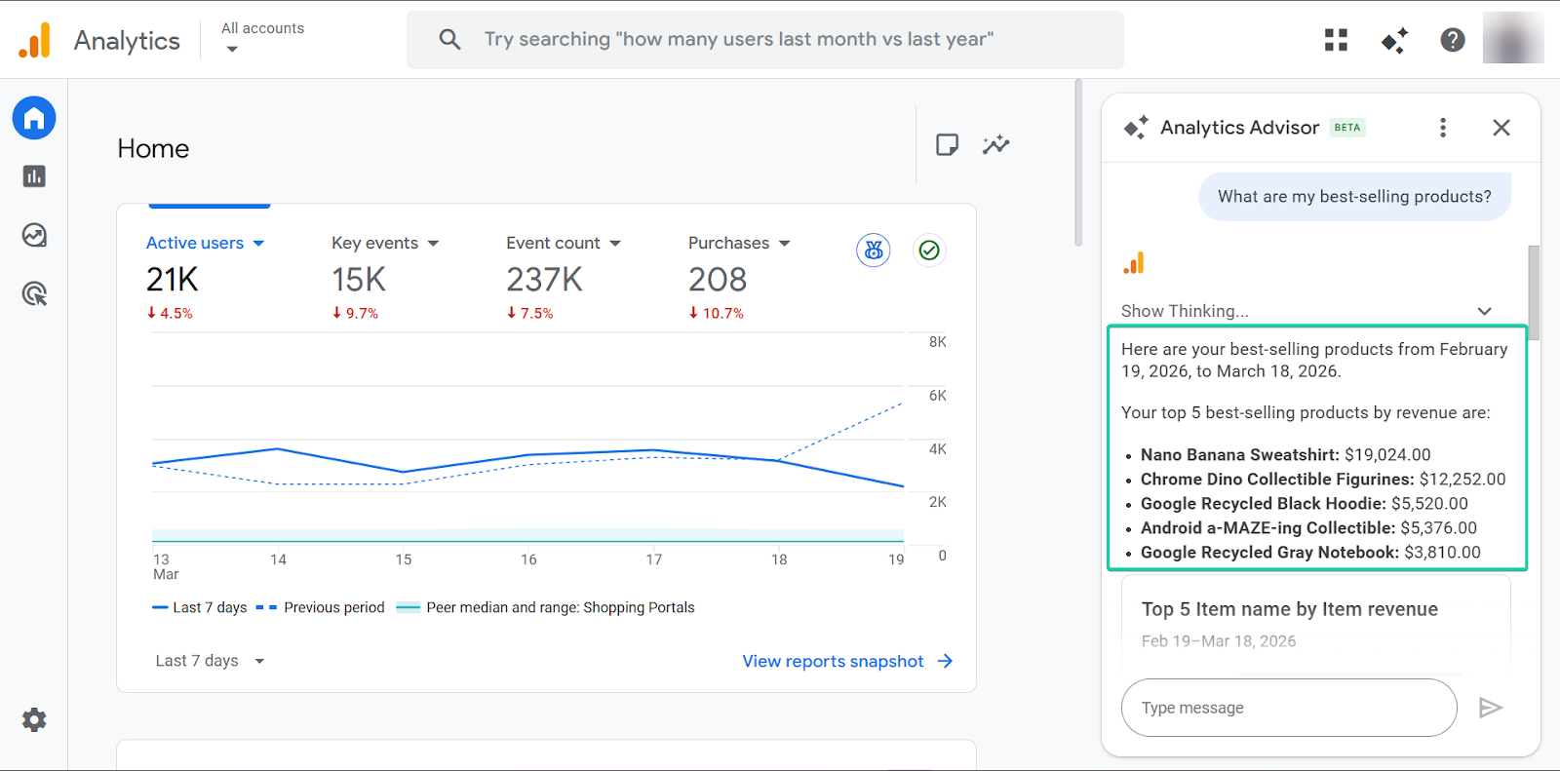The height and width of the screenshot is (771, 1560).
Task: Click the 7.5% Event count decrease
Action: (529, 313)
